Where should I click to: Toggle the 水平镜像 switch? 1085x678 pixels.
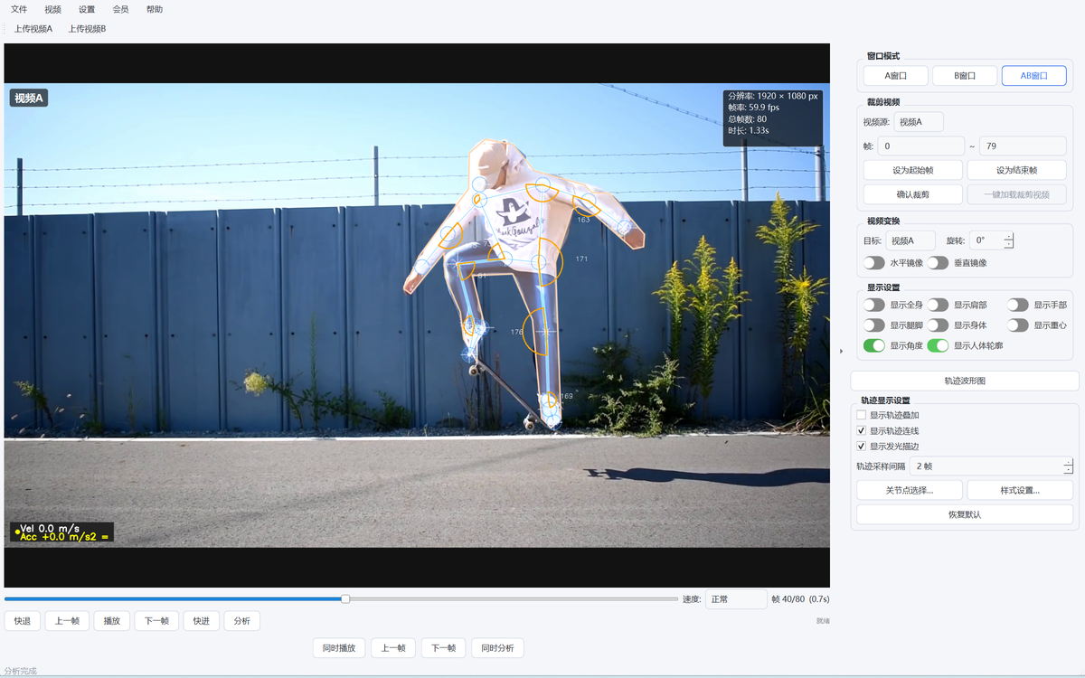pos(873,263)
